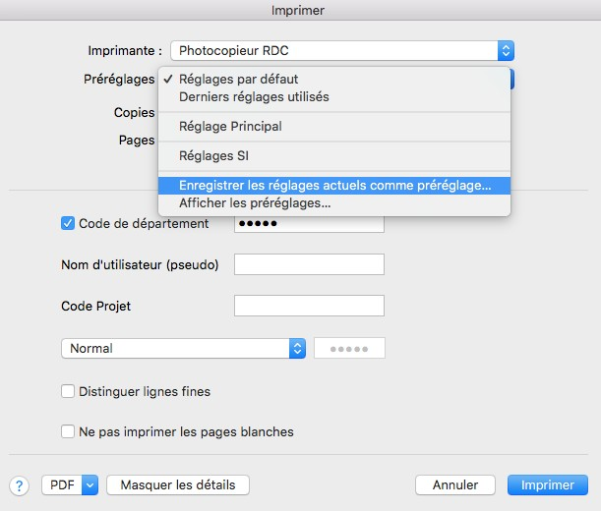Screen dimensions: 601x511
Task: Focus the department code password field
Action: [x=309, y=223]
